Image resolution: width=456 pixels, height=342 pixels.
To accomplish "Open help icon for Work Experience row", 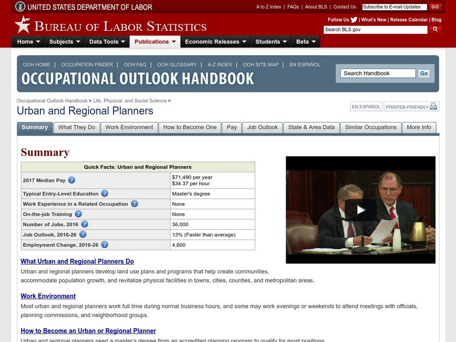I will (x=135, y=203).
